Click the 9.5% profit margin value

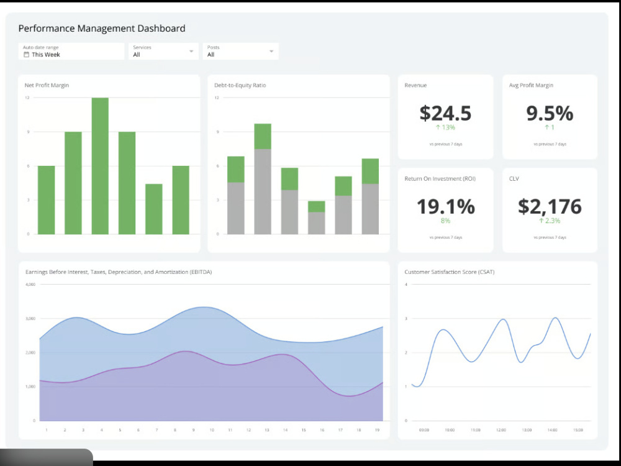tap(550, 113)
